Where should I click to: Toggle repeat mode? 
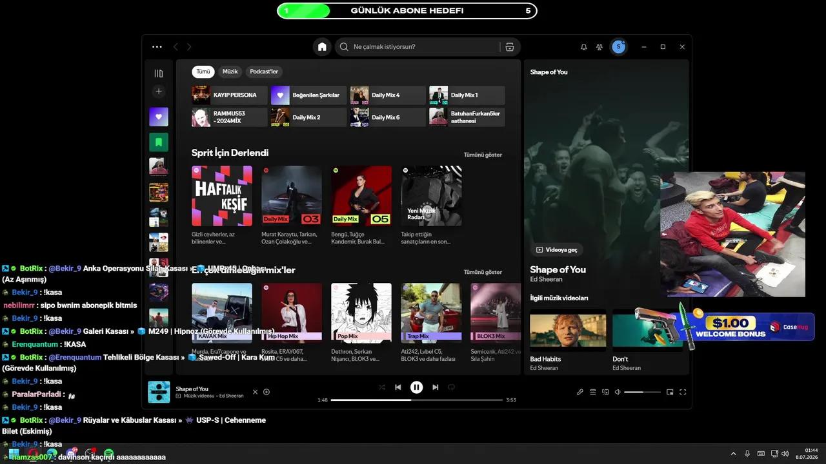pyautogui.click(x=452, y=387)
